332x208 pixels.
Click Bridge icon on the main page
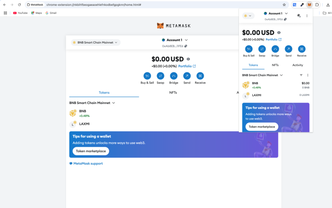click(173, 76)
